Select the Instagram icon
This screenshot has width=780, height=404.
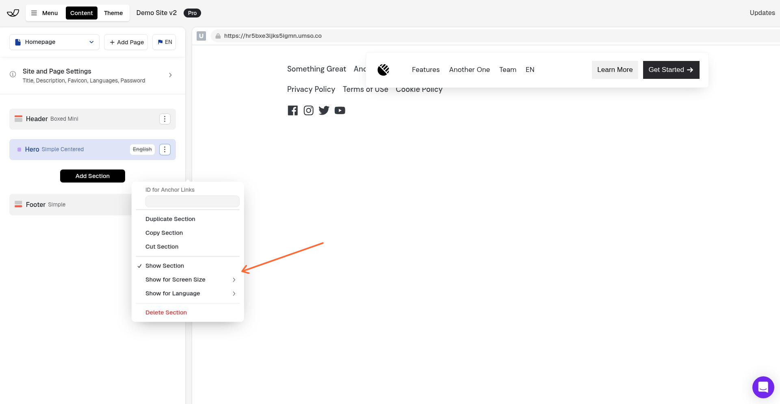tap(308, 110)
